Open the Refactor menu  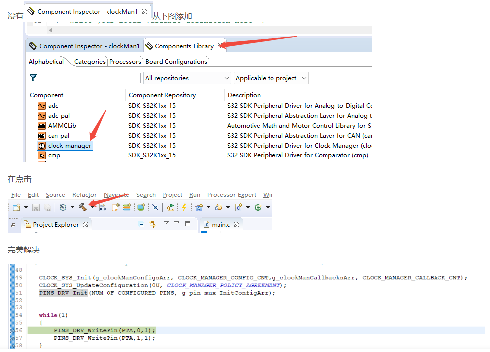[84, 195]
